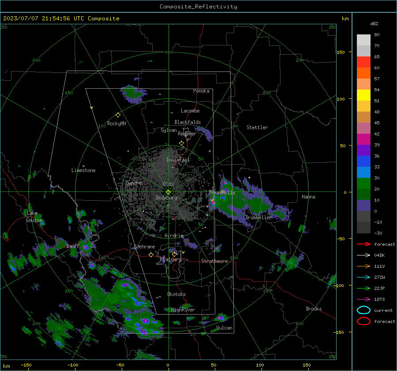The height and width of the screenshot is (371, 397).
Task: Click the 80 dBZ light gray swatch
Action: coord(363,40)
